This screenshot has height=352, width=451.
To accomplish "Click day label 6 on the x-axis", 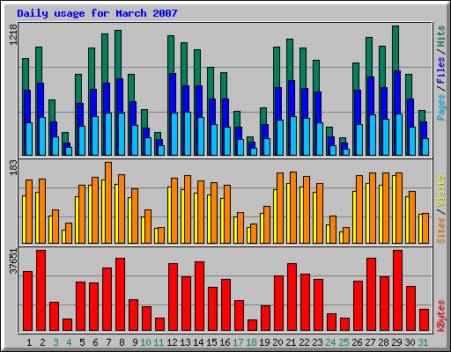I will click(x=95, y=342).
